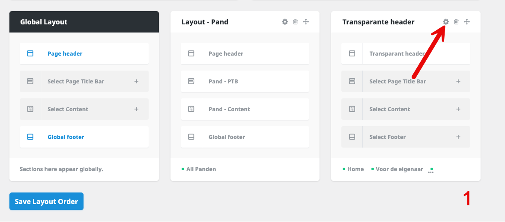Click footer icon beside Global footer in Global Layout
The height and width of the screenshot is (222, 505).
click(30, 137)
